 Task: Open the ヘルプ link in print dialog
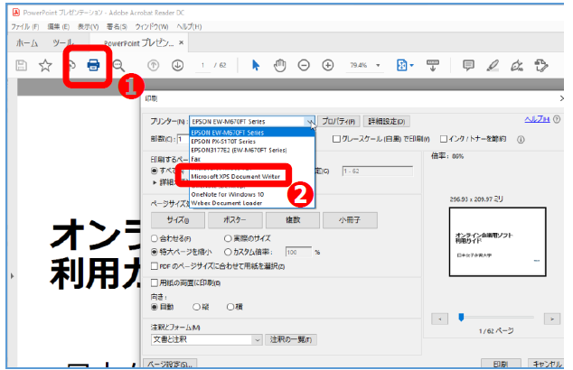click(x=537, y=119)
